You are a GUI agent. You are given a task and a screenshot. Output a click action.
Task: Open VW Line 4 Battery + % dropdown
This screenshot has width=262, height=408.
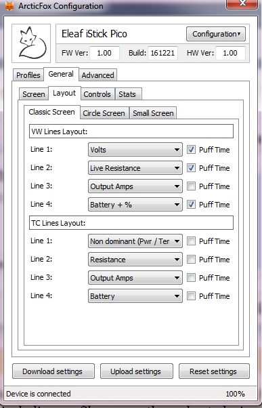[135, 205]
